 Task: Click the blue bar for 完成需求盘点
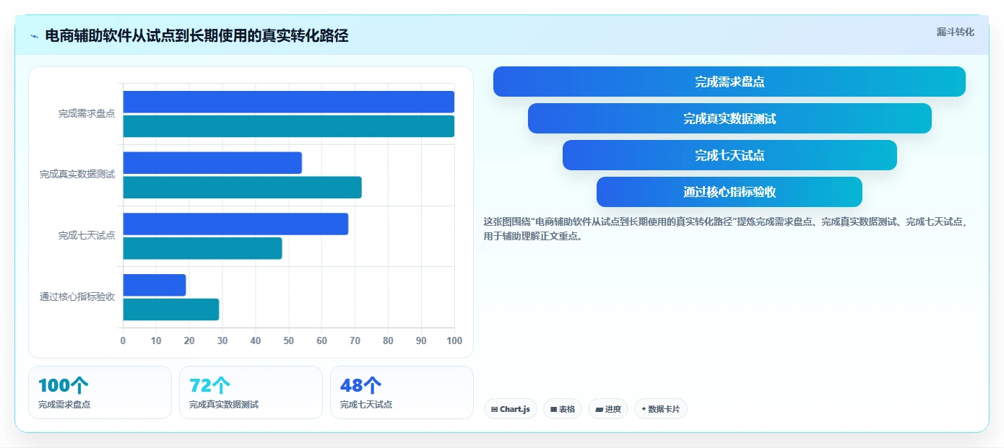click(288, 102)
